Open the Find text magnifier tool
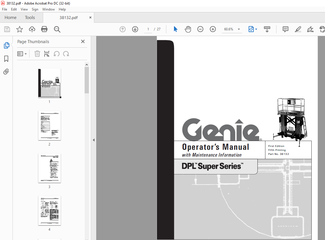 [x=57, y=29]
